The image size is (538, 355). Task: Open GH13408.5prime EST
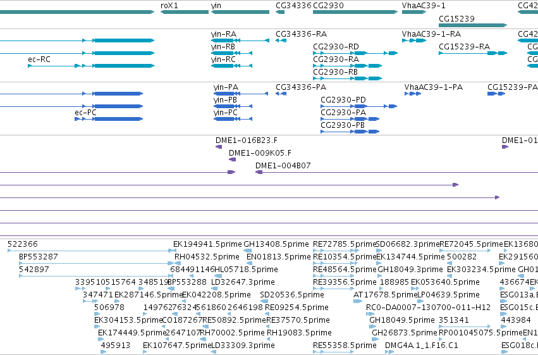(x=247, y=251)
